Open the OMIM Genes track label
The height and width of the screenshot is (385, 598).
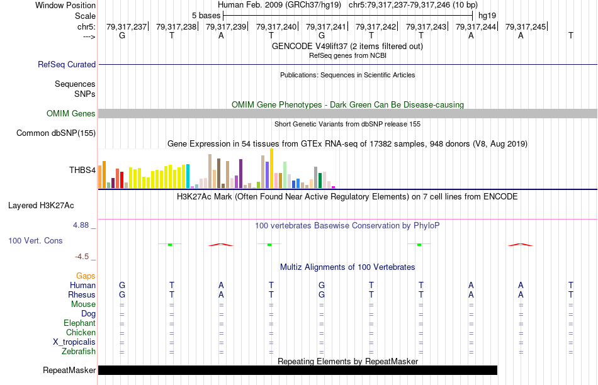[71, 114]
